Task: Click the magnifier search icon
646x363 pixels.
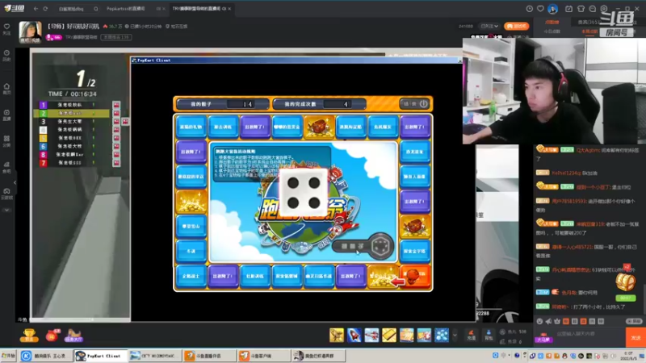Action: pos(95,9)
